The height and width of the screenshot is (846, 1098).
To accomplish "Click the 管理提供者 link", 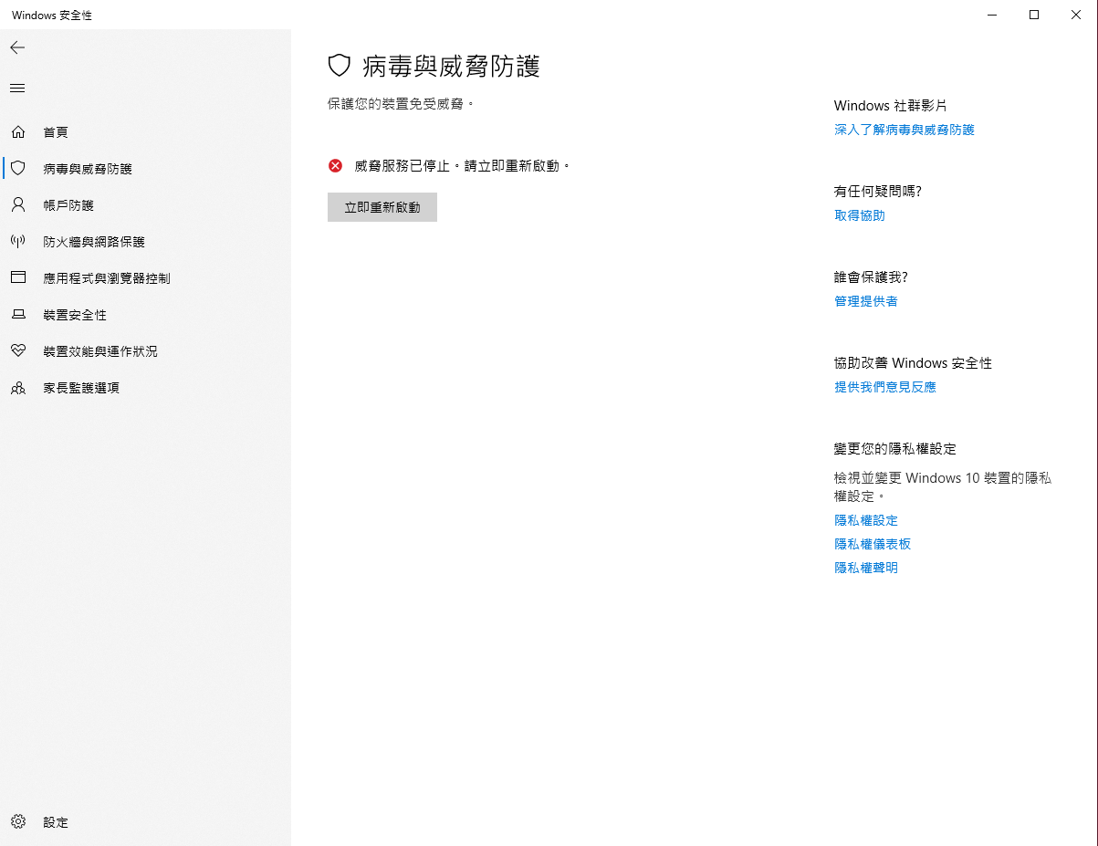I will tap(866, 301).
